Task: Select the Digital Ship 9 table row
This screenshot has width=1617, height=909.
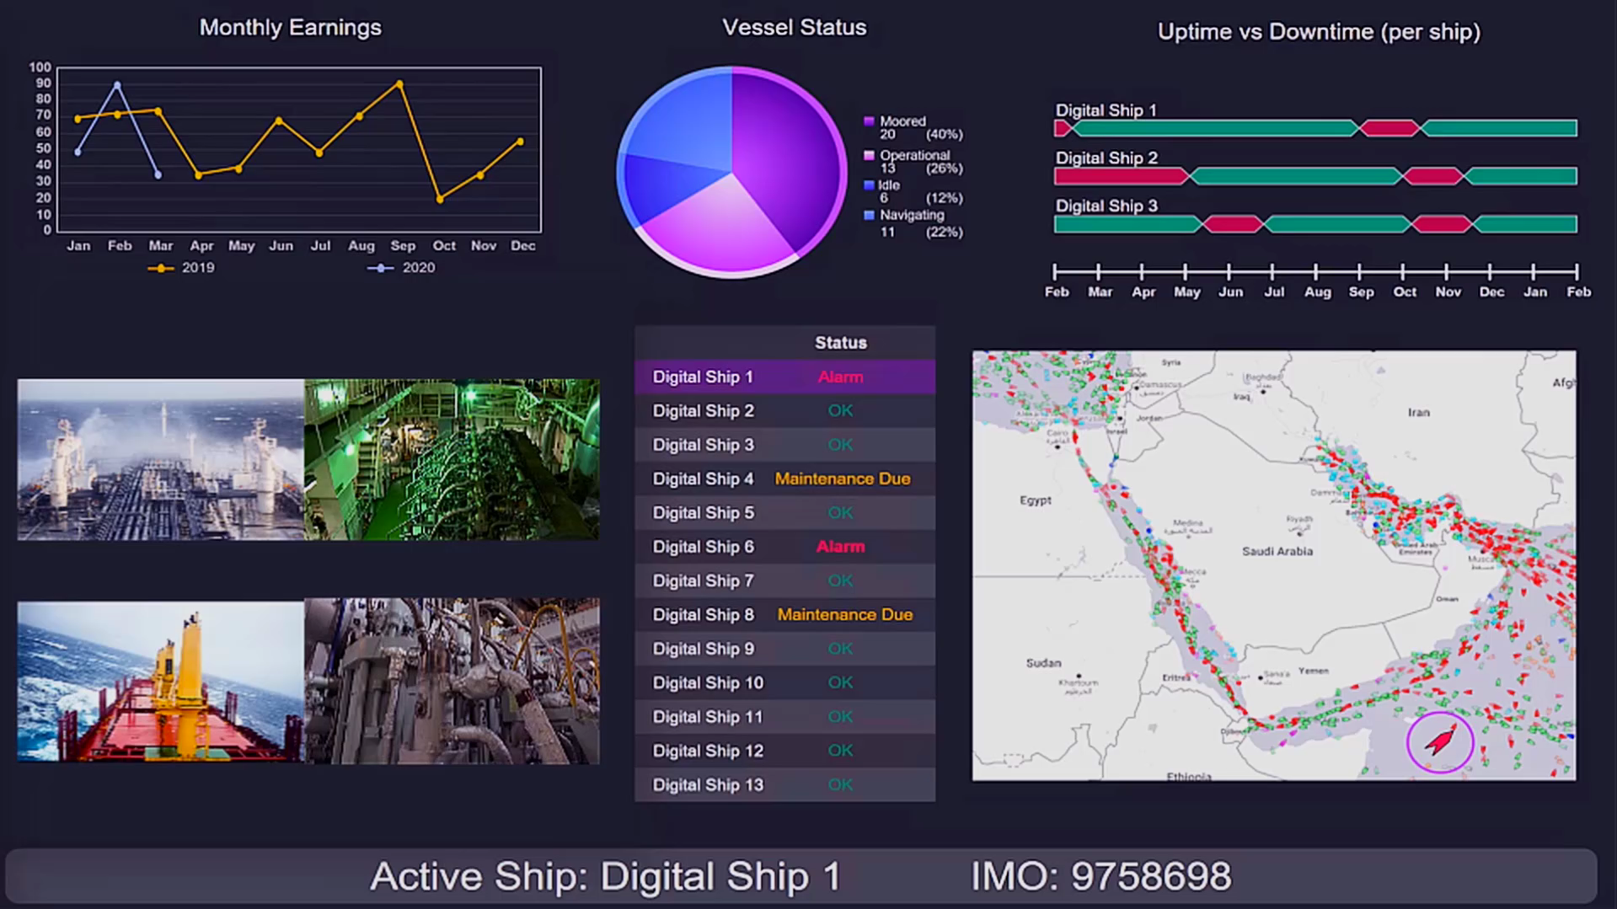Action: click(x=784, y=649)
